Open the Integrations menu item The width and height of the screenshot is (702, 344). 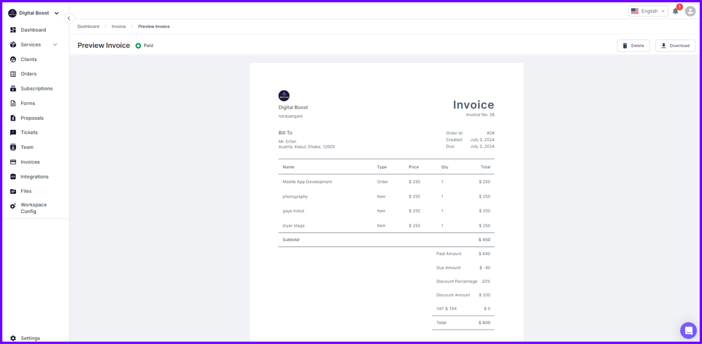click(x=35, y=177)
